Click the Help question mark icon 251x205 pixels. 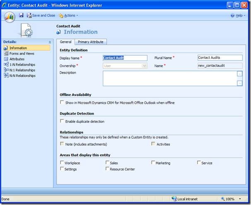click(232, 15)
